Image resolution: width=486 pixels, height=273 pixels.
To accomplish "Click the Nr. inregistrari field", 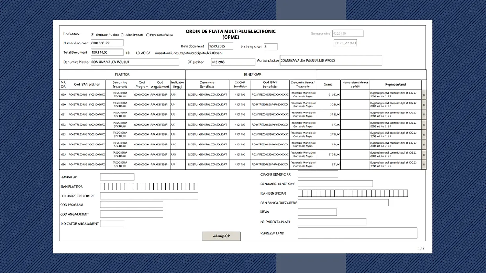I will pos(270,47).
